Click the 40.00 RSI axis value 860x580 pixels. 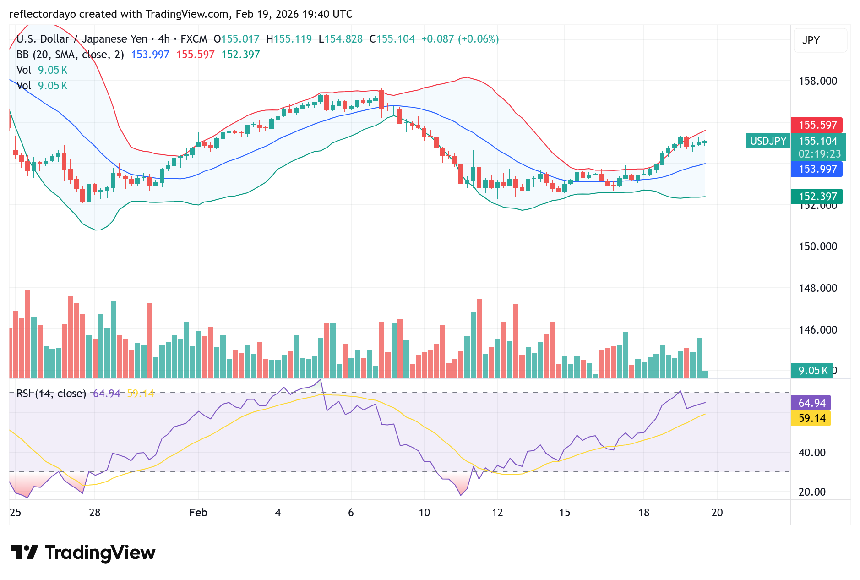[812, 453]
